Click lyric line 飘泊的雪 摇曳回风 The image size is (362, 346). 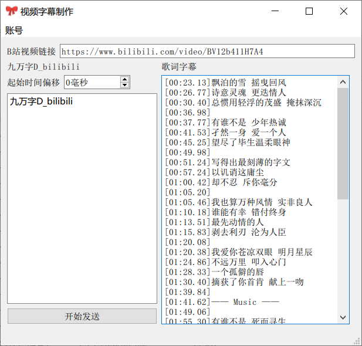click(225, 83)
